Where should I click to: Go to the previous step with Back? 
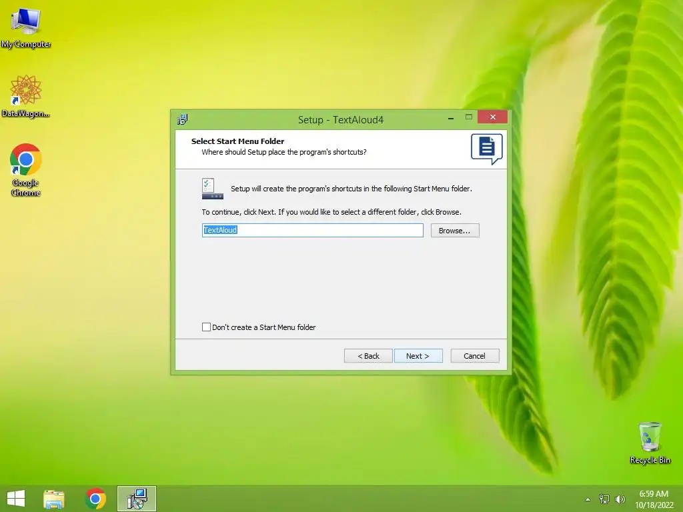[x=368, y=356]
